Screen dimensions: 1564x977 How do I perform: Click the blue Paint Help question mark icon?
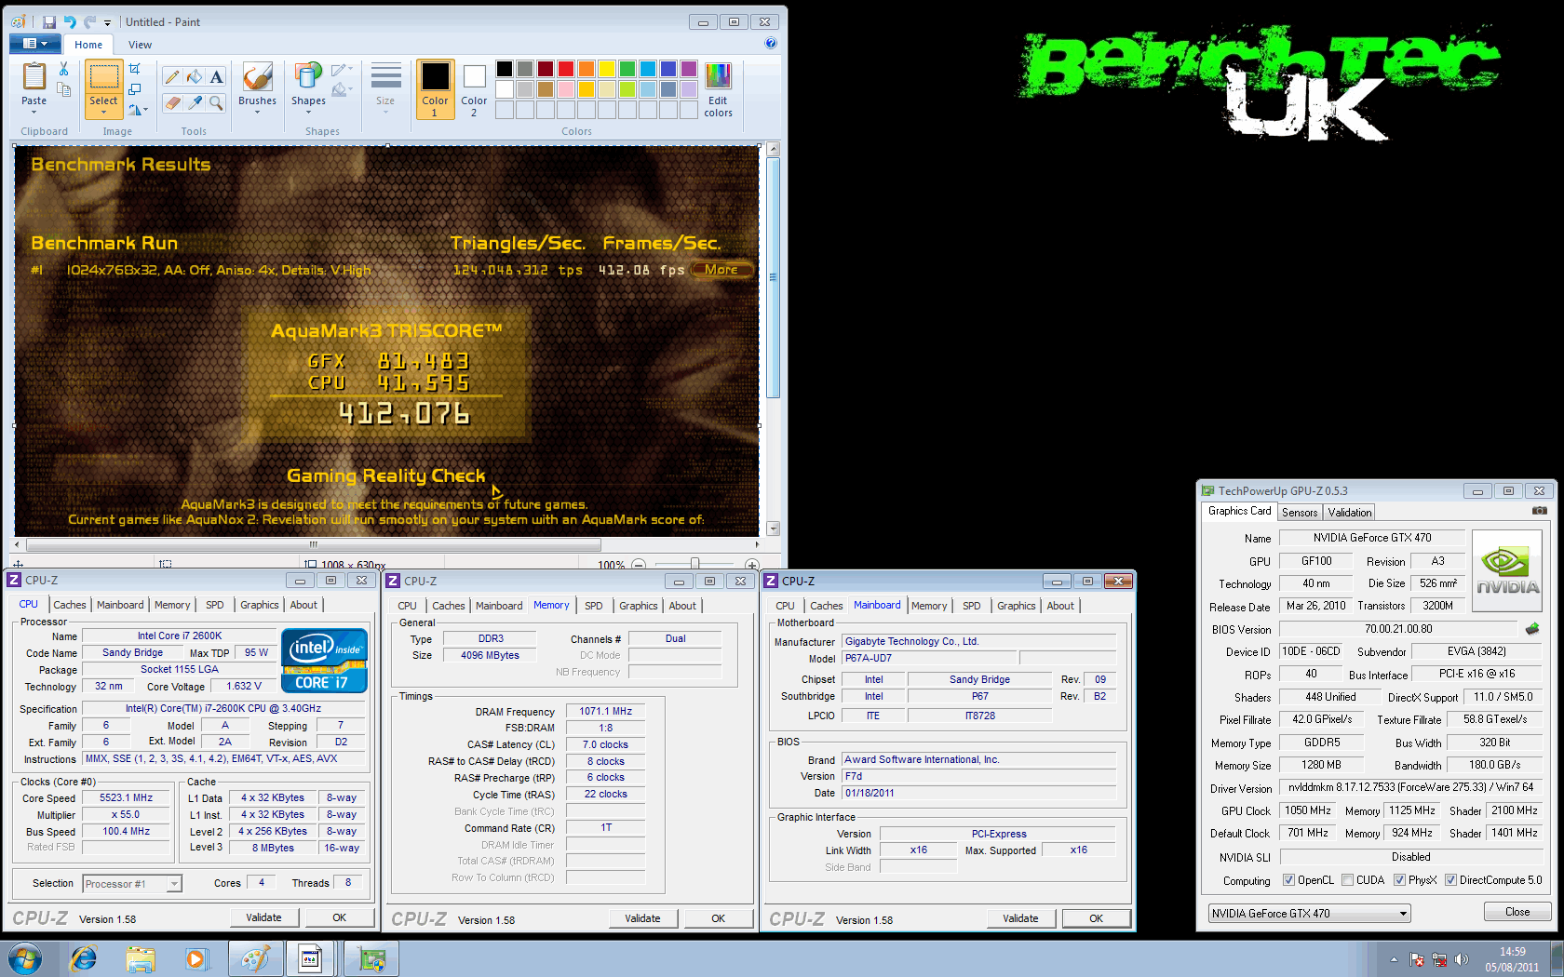point(771,43)
